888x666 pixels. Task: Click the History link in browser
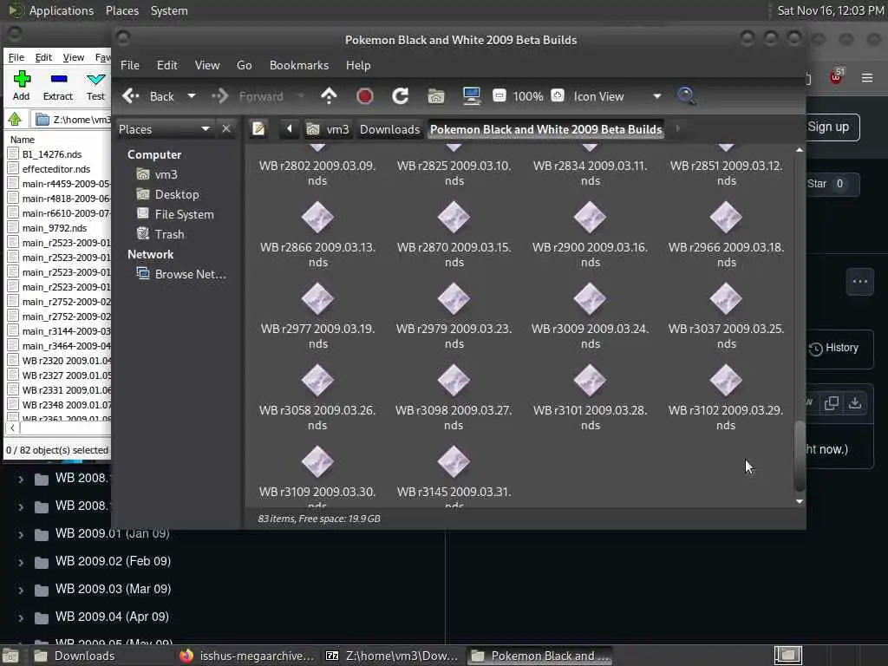pos(834,349)
